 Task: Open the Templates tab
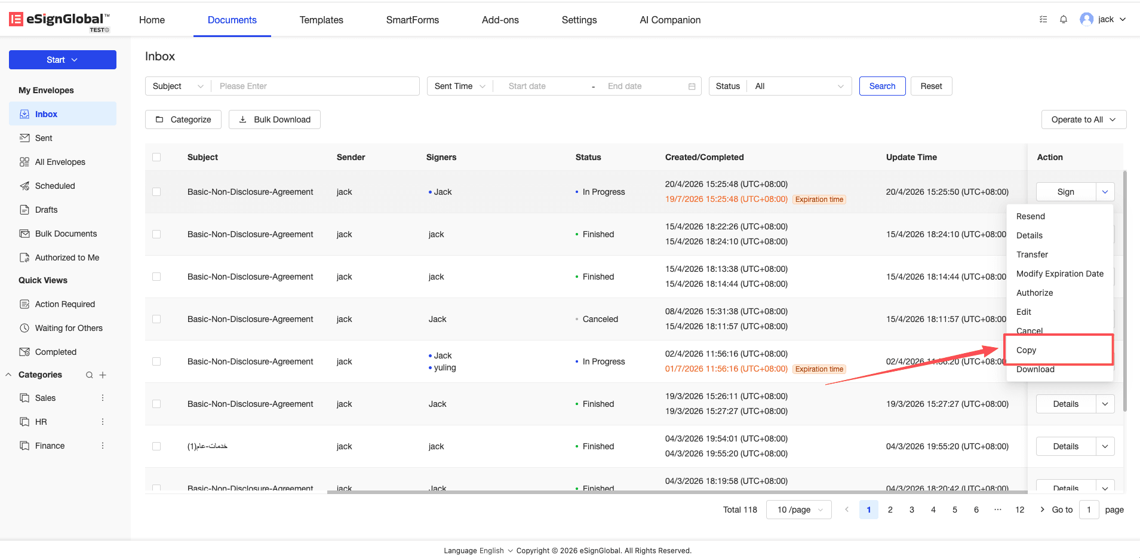coord(321,20)
